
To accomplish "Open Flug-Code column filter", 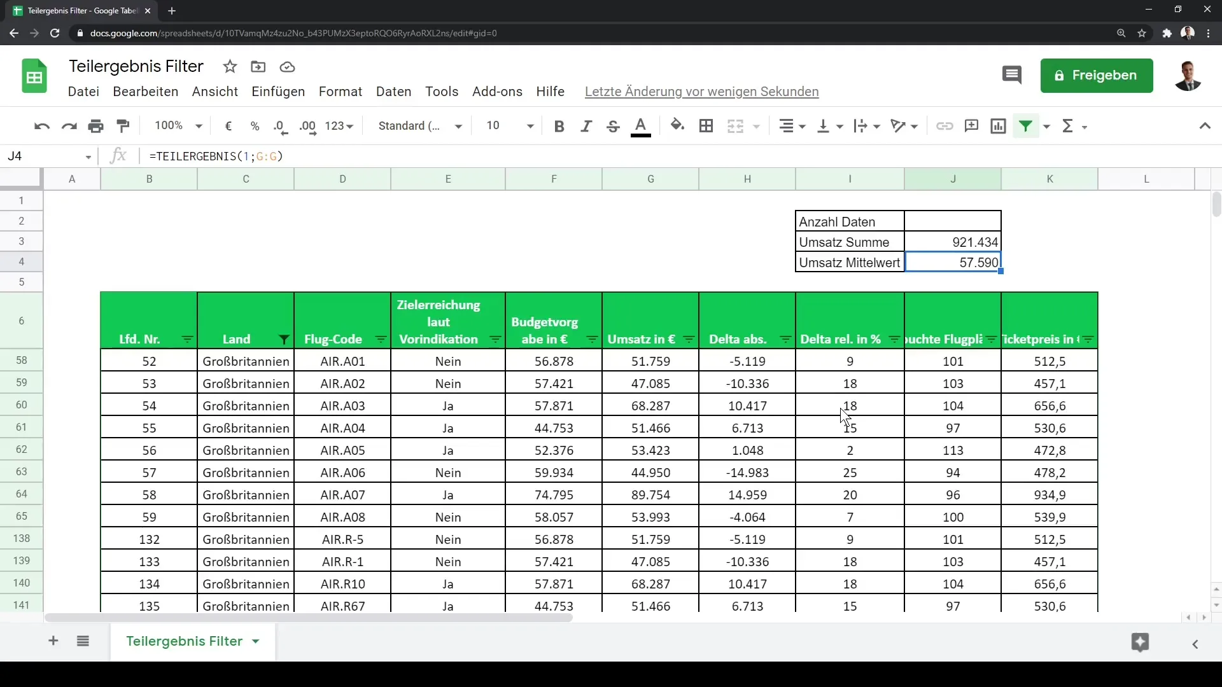I will click(381, 340).
